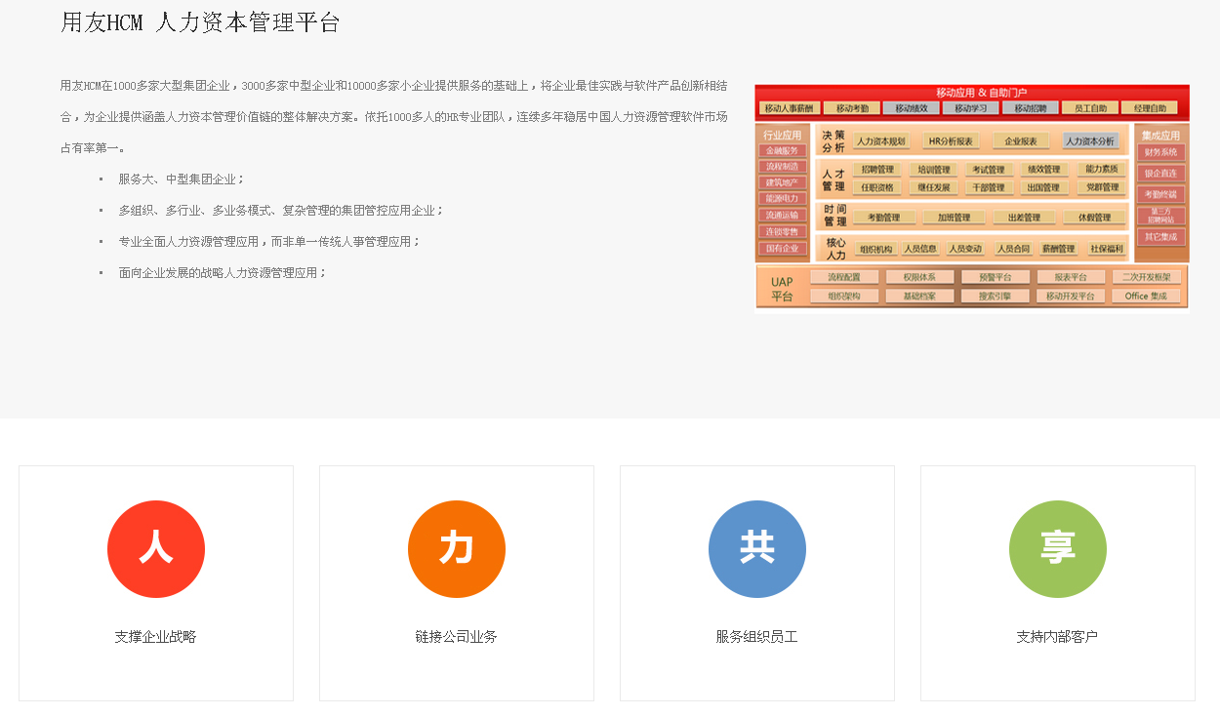This screenshot has width=1220, height=716.
Task: Click the 任职资格 box
Action: point(877,188)
